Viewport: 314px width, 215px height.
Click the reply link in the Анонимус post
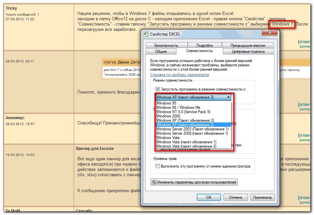(304, 135)
